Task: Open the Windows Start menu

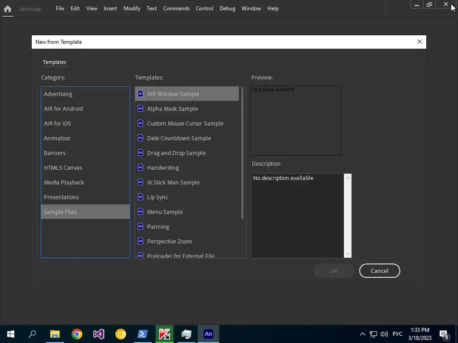Action: pyautogui.click(x=11, y=334)
